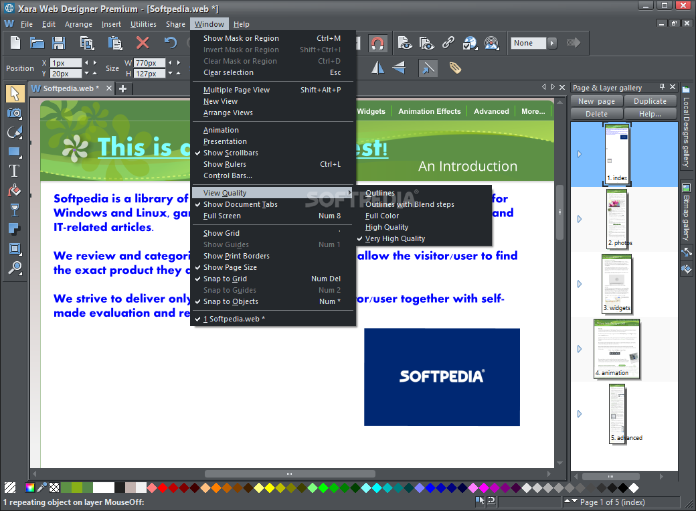Choose Full Screen menu item

click(274, 216)
